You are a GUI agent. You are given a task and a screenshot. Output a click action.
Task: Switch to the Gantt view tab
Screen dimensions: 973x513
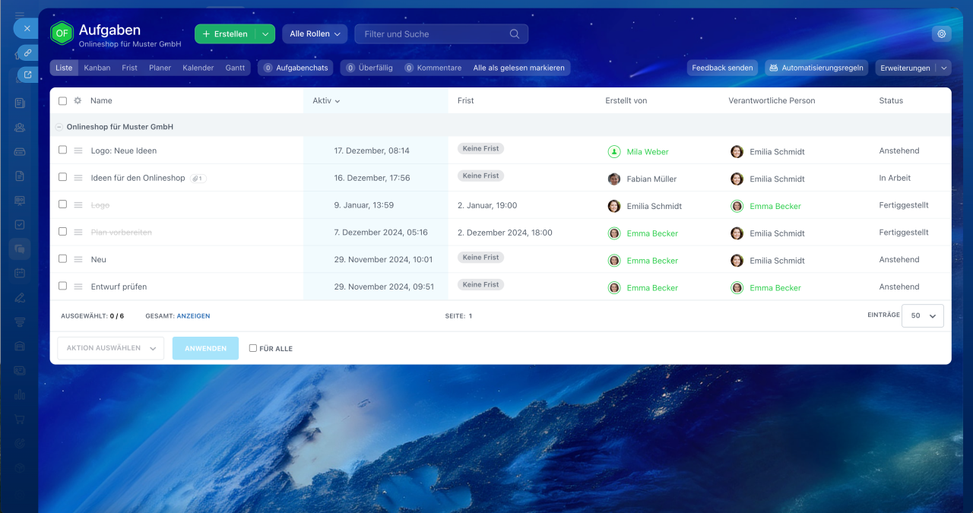[235, 68]
